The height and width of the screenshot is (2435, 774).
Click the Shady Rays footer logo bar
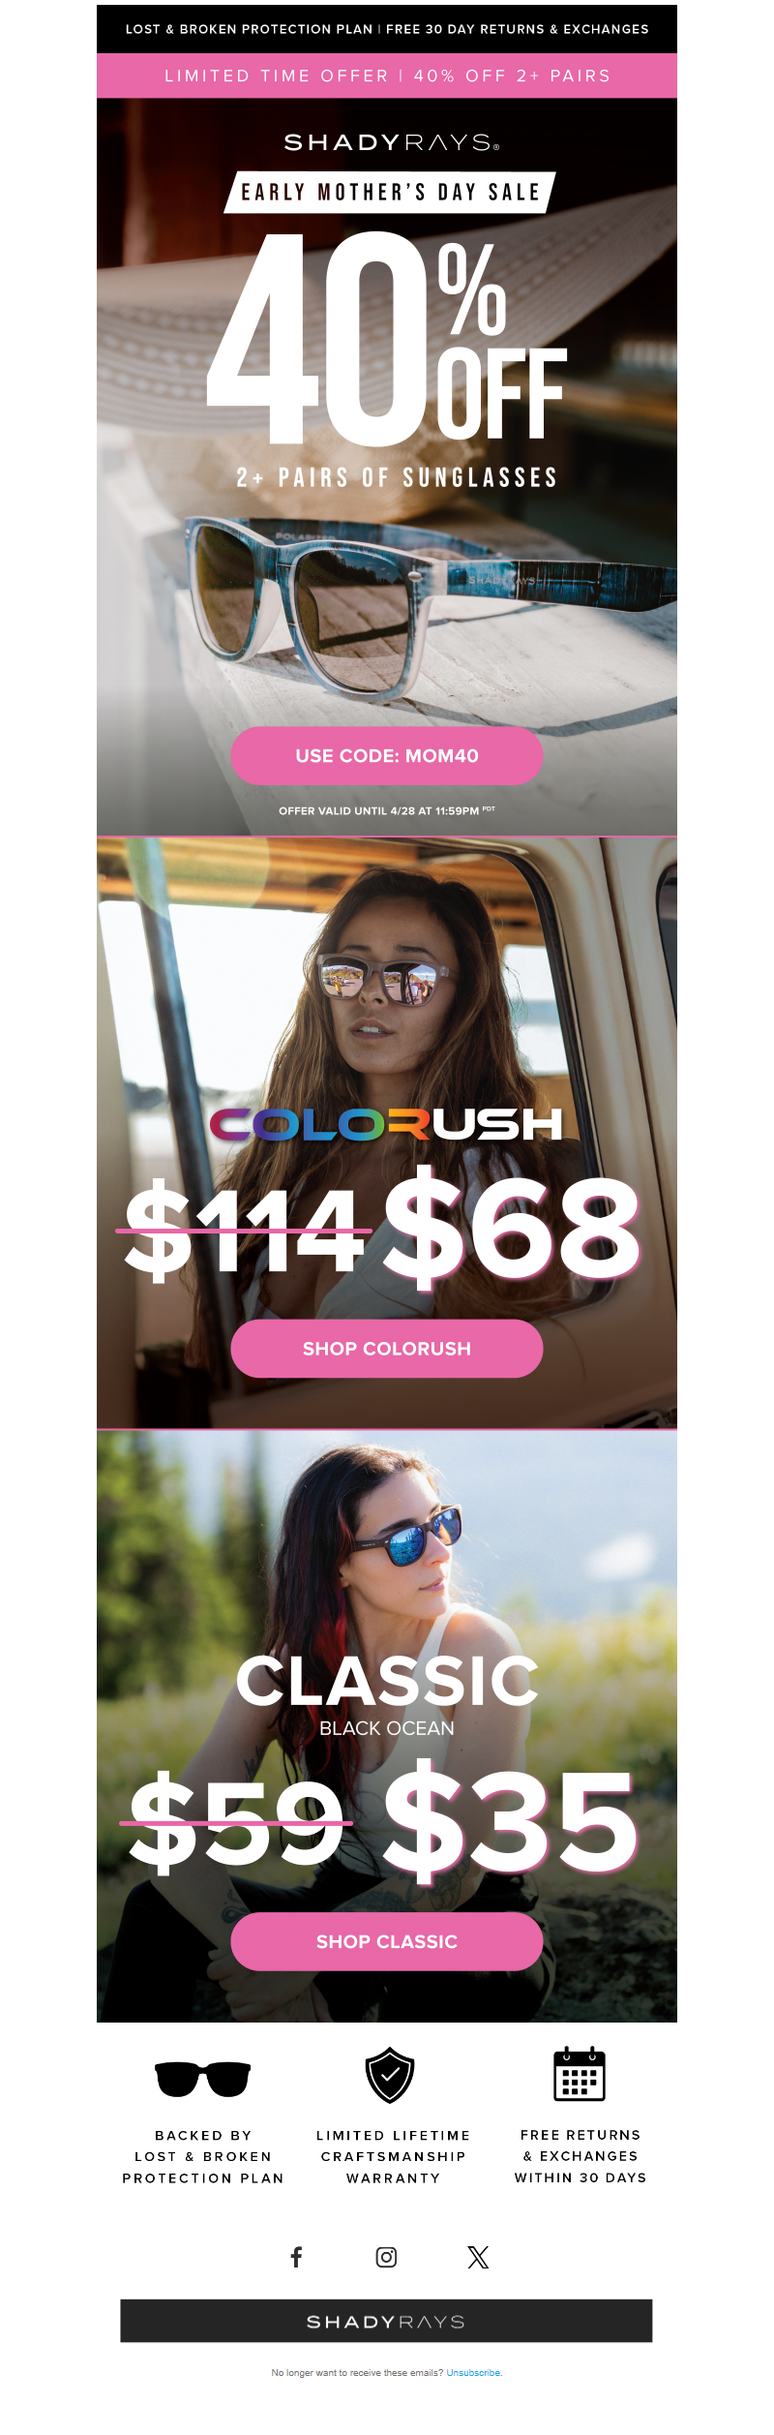(386, 2321)
